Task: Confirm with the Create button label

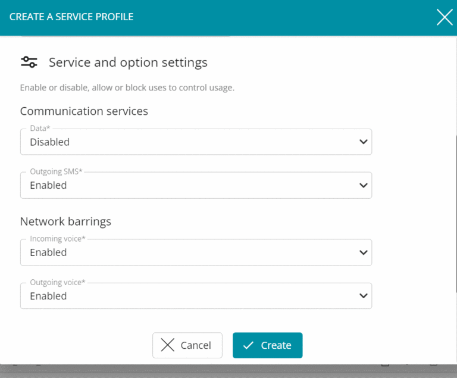Action: (276, 345)
